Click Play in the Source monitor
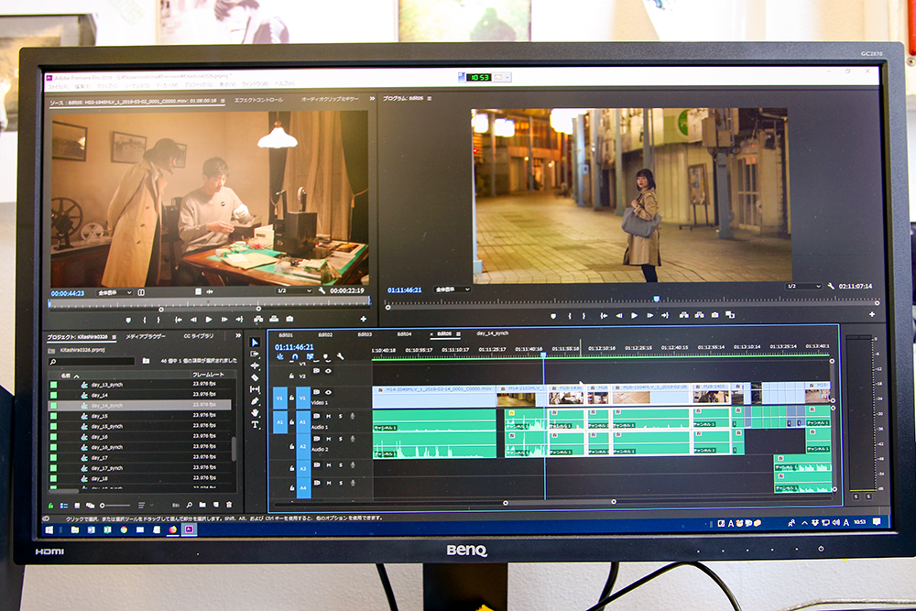916x611 pixels. click(209, 320)
